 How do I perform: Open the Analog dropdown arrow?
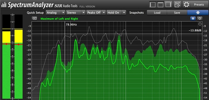(x=63, y=12)
